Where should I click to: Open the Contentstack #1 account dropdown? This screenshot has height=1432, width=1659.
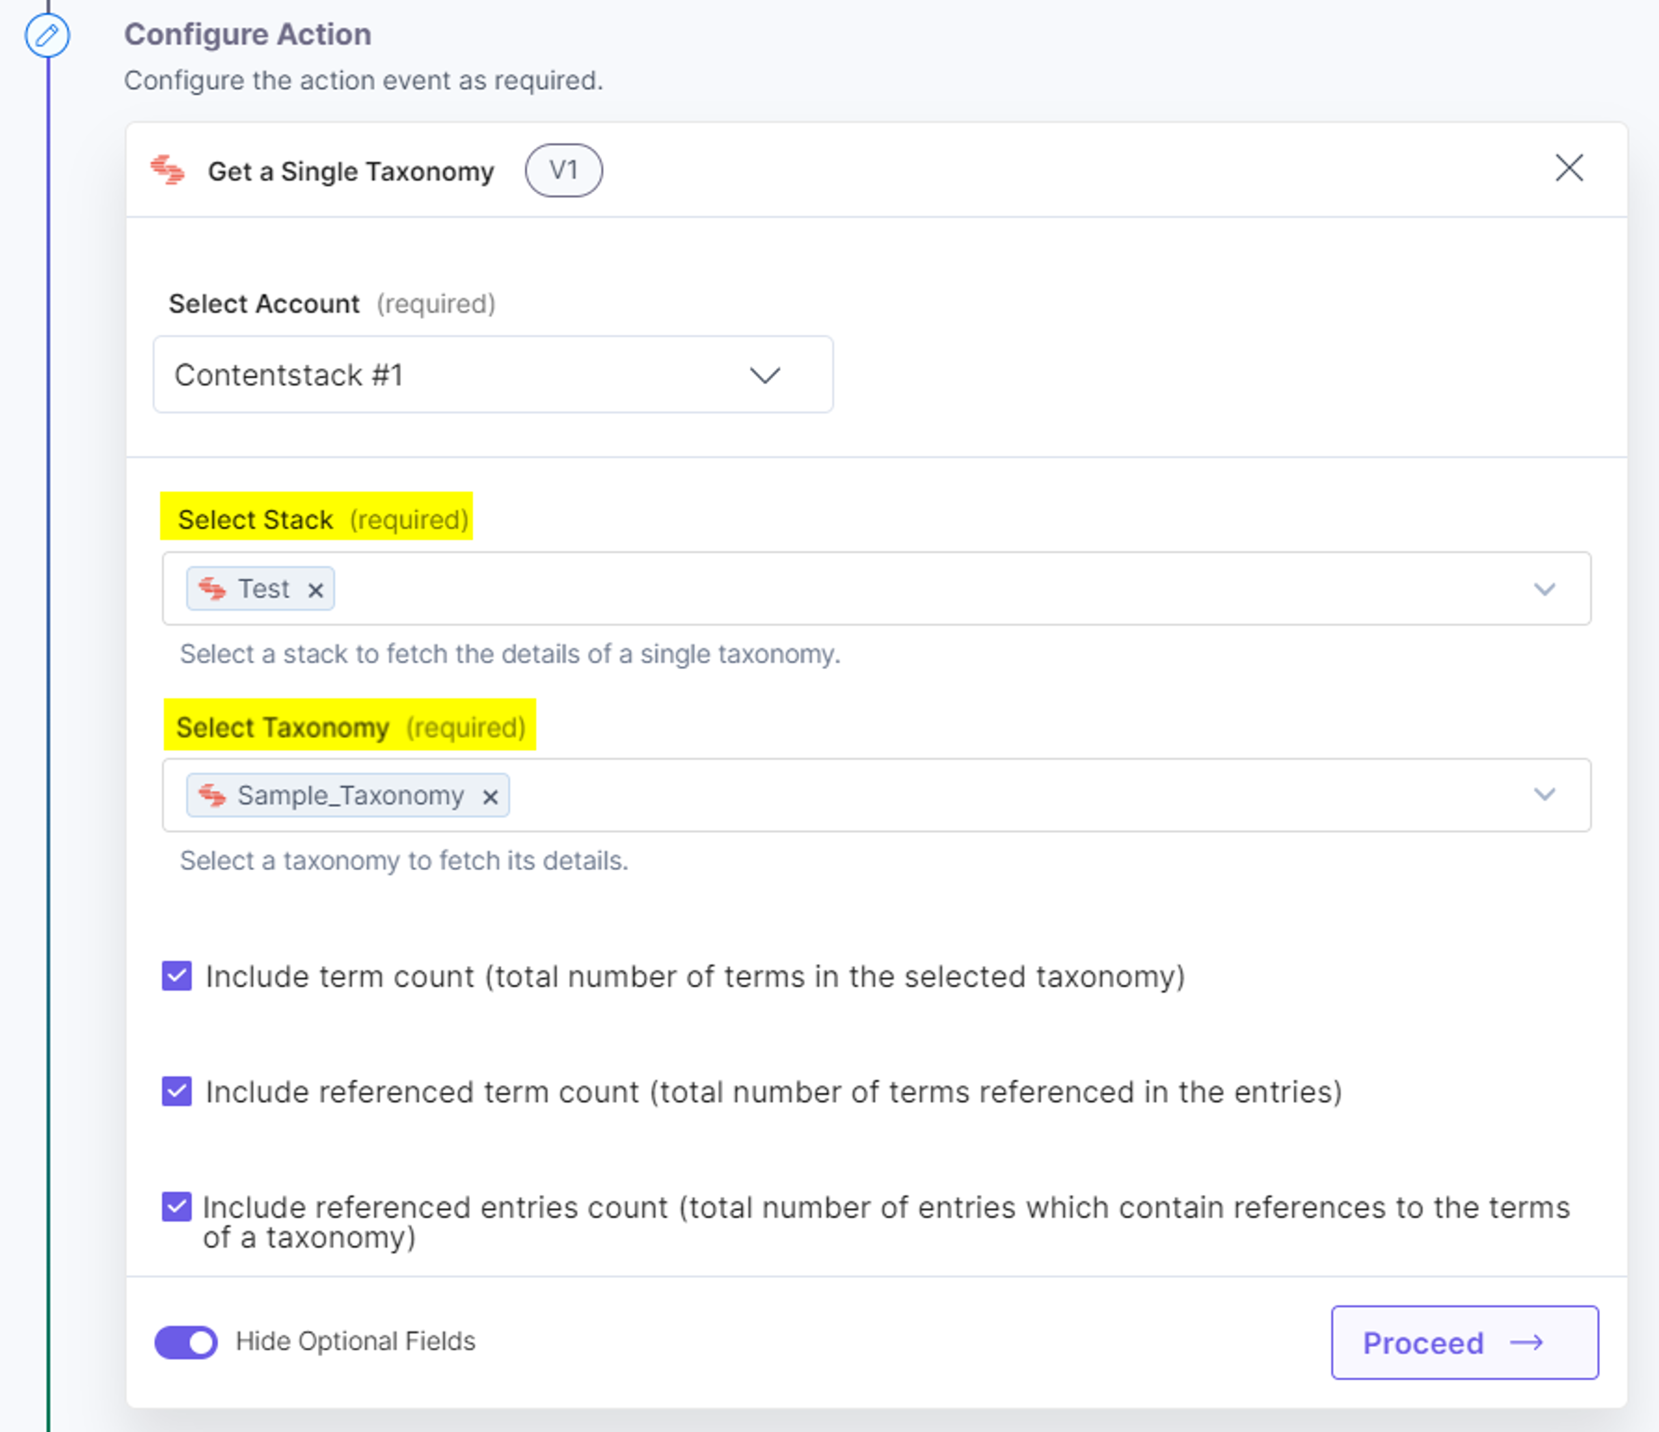(x=493, y=375)
